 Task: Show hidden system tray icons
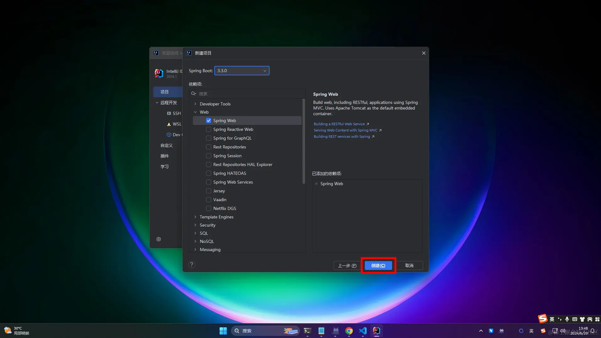click(481, 331)
